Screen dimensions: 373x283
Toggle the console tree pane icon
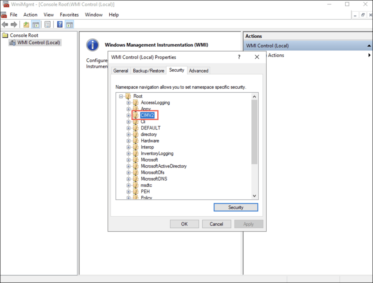[36, 24]
